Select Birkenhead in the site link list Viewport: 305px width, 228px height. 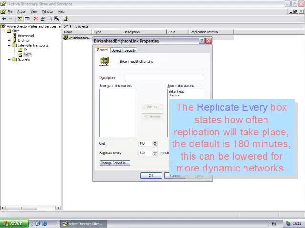pyautogui.click(x=176, y=91)
